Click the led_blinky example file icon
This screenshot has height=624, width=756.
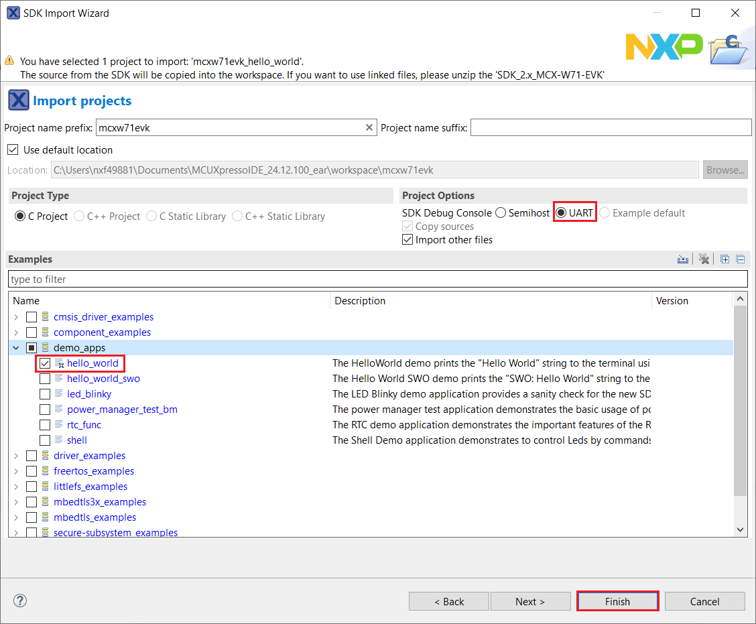[x=59, y=394]
